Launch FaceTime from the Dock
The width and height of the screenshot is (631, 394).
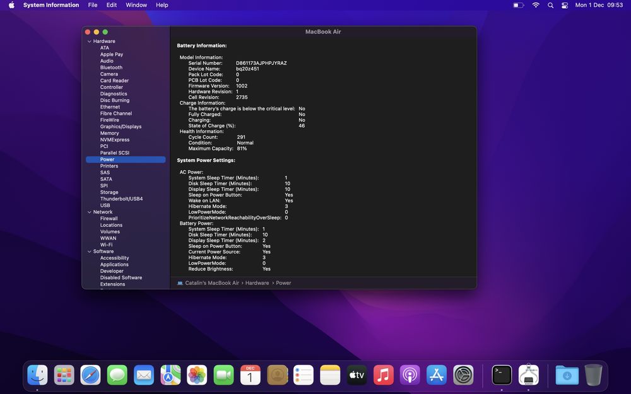[224, 374]
